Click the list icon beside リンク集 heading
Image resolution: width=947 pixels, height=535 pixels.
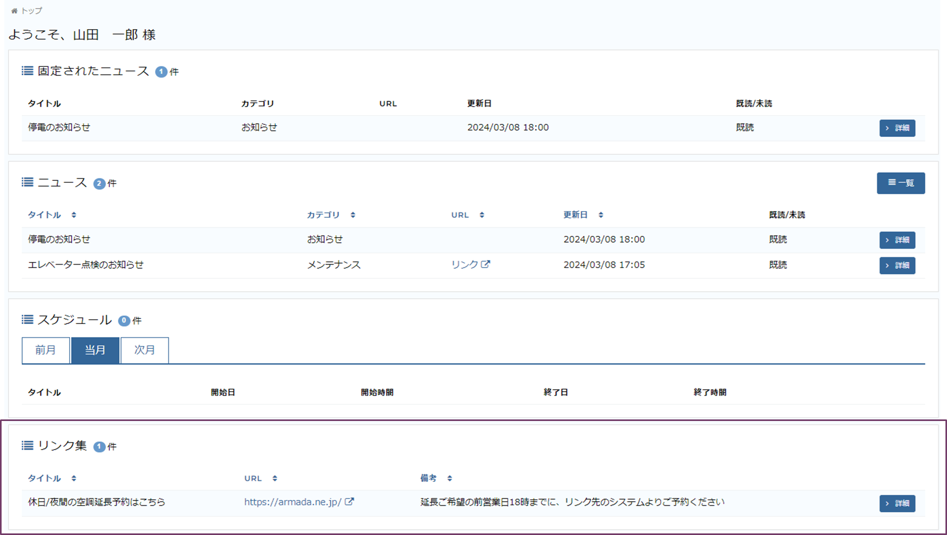28,445
